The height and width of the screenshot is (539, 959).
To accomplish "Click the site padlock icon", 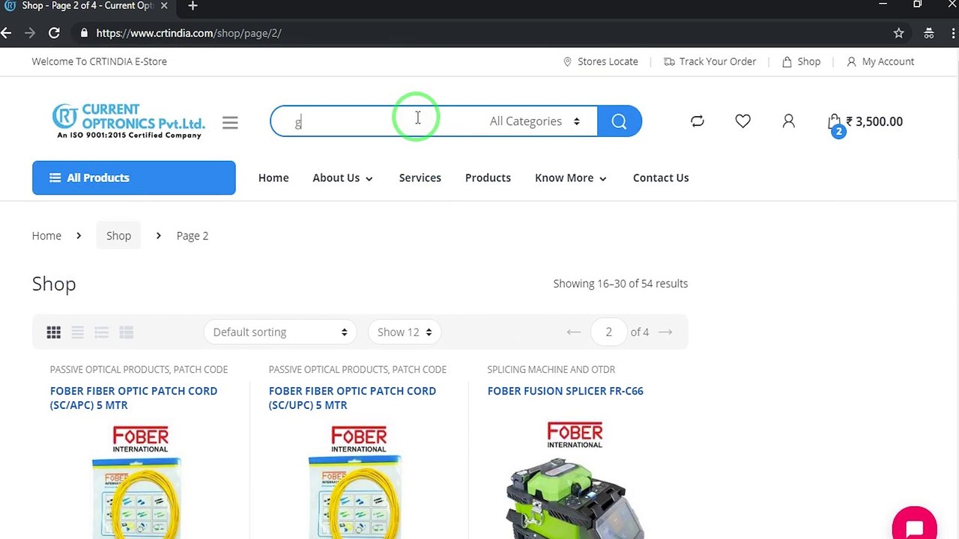I will coord(84,33).
